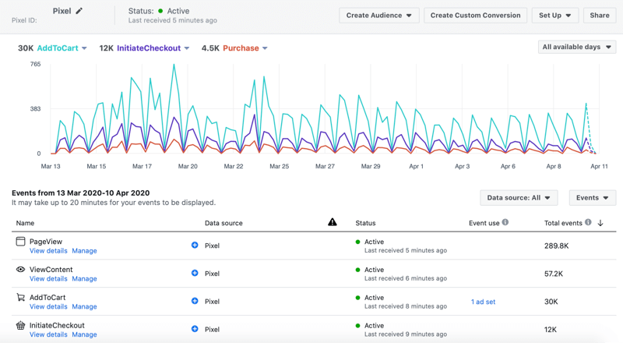
Task: Click the Create Custom Conversion button
Action: pos(474,16)
